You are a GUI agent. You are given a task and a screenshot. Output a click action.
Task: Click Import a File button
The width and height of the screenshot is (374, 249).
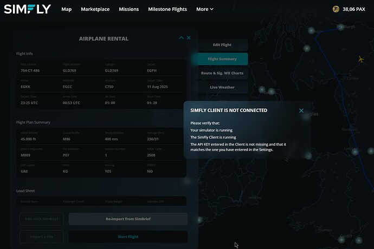[x=42, y=237]
